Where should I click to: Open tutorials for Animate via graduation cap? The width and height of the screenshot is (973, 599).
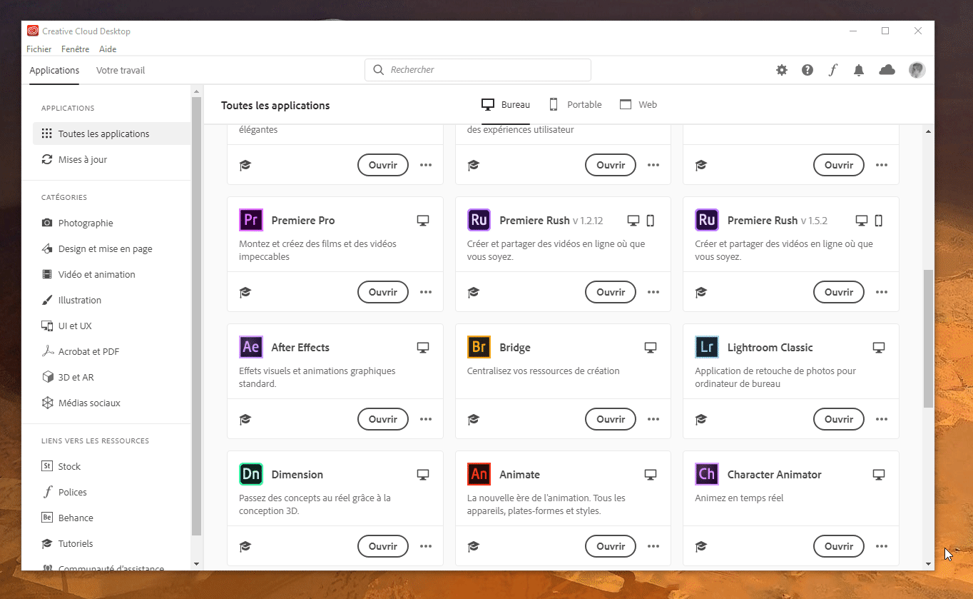tap(473, 546)
